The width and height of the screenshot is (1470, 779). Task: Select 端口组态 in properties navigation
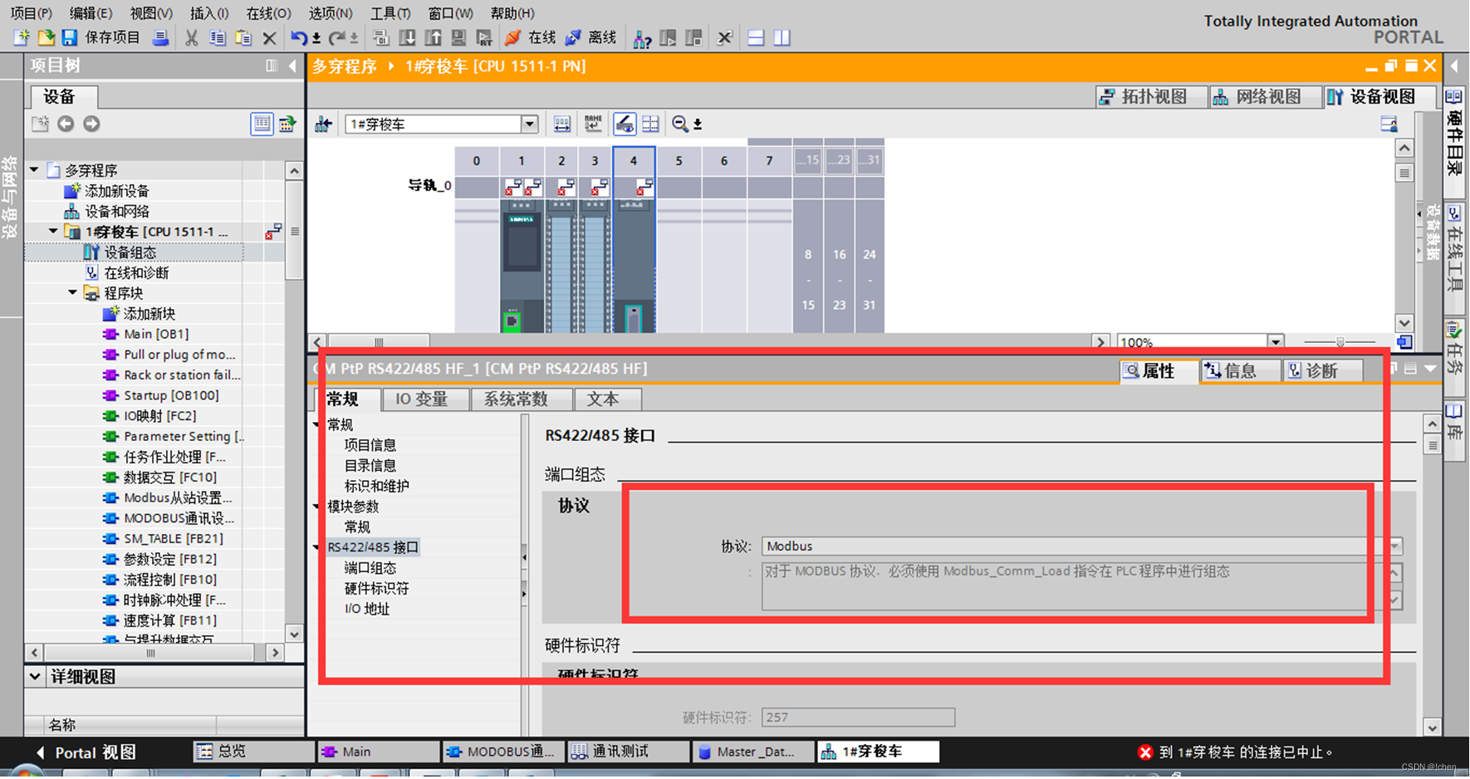[x=370, y=568]
